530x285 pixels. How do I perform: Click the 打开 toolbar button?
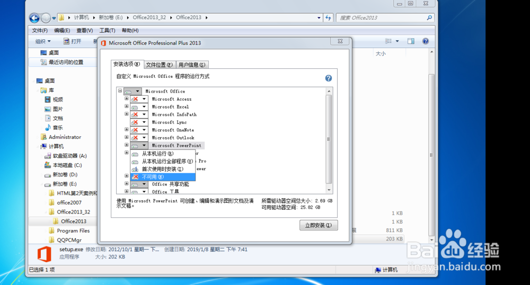(72, 41)
